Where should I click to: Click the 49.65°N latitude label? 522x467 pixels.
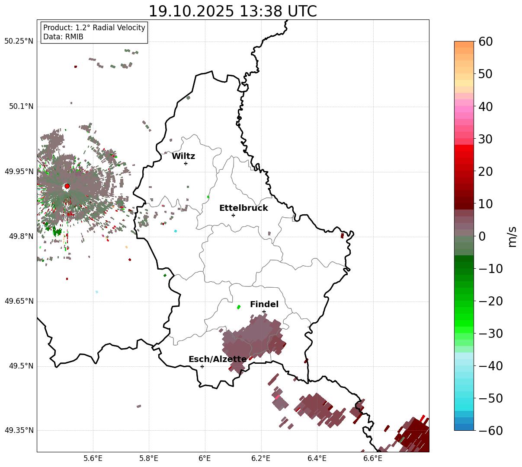19,301
